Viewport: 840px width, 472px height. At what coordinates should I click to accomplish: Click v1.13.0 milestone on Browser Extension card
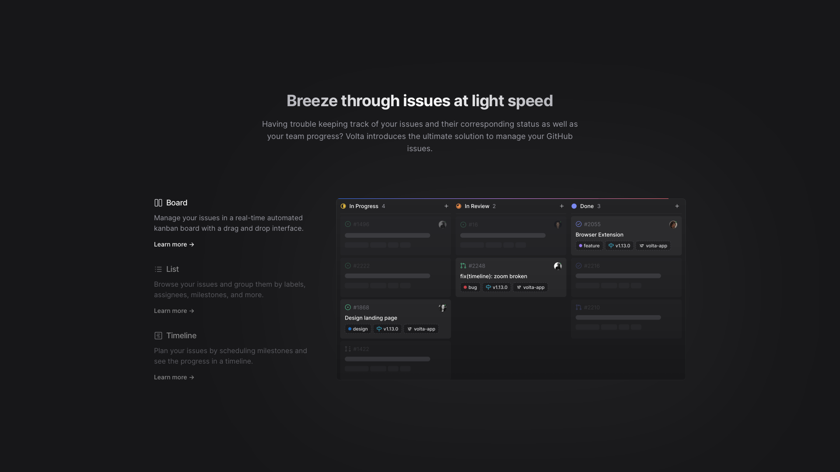click(619, 246)
